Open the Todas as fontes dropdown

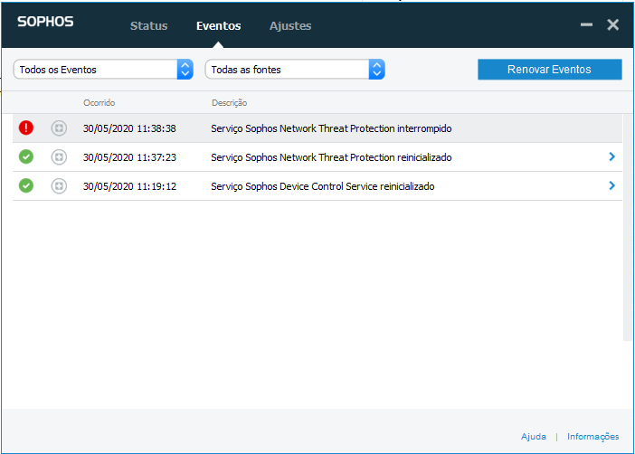pyautogui.click(x=295, y=70)
